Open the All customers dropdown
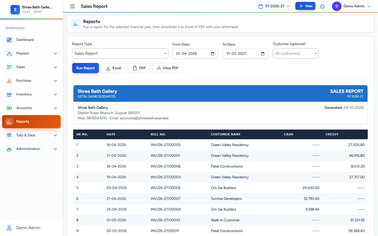The height and width of the screenshot is (236, 378). click(x=296, y=53)
